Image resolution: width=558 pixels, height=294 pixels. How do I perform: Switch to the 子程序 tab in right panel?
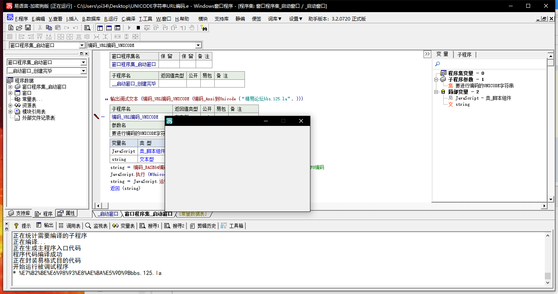[464, 55]
